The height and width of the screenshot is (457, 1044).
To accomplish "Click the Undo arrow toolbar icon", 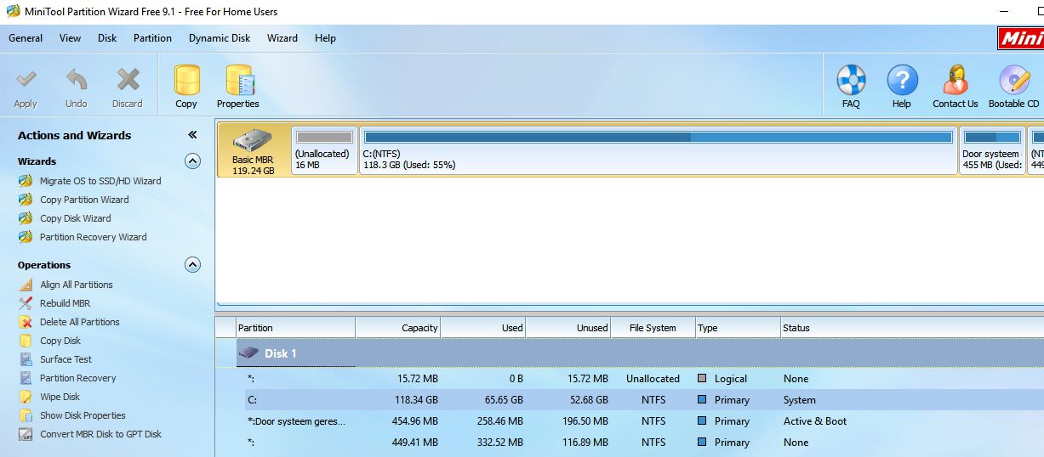I will point(77,81).
